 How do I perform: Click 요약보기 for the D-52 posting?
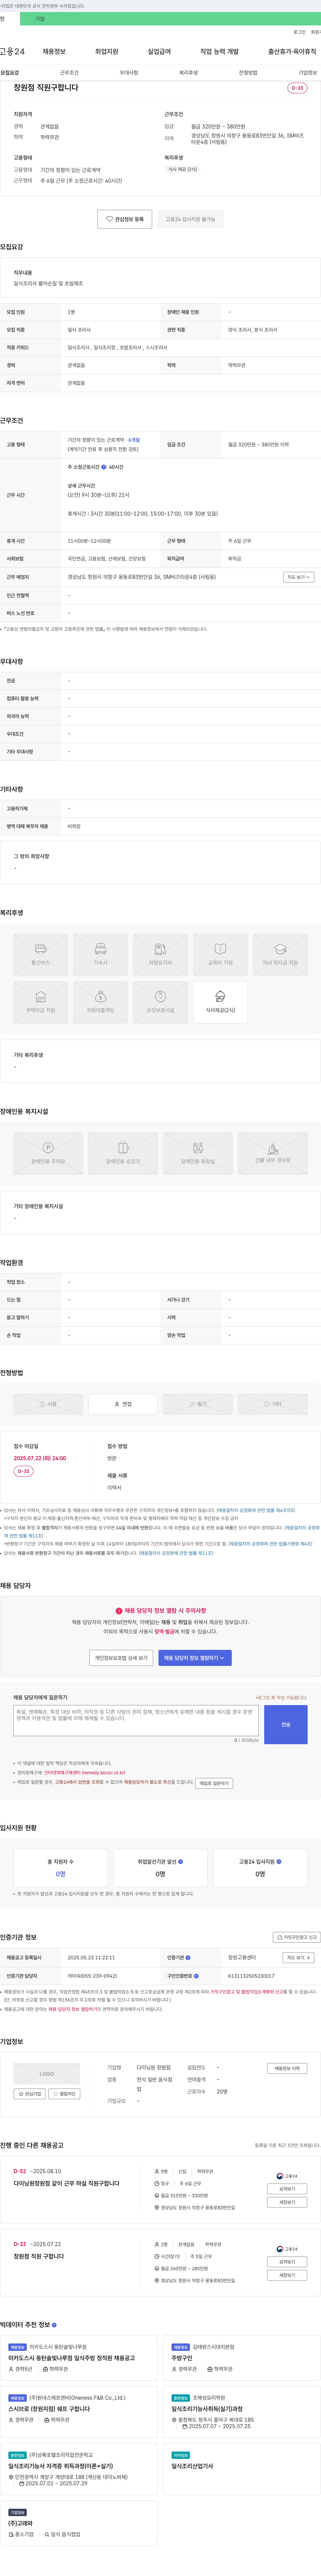tap(287, 2189)
